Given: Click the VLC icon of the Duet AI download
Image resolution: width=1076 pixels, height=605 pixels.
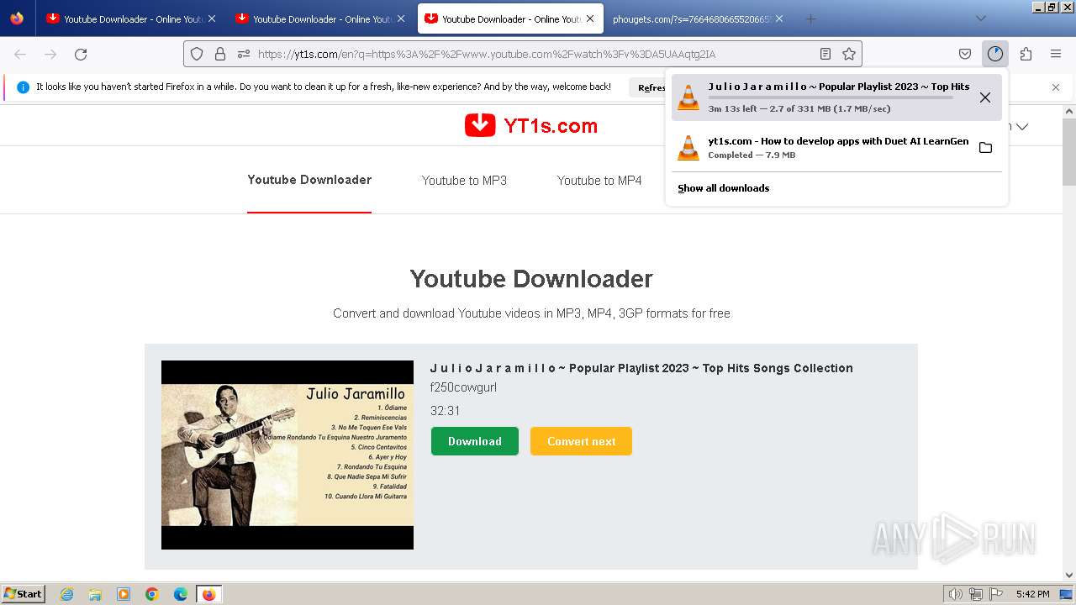Looking at the screenshot, I should pos(688,148).
